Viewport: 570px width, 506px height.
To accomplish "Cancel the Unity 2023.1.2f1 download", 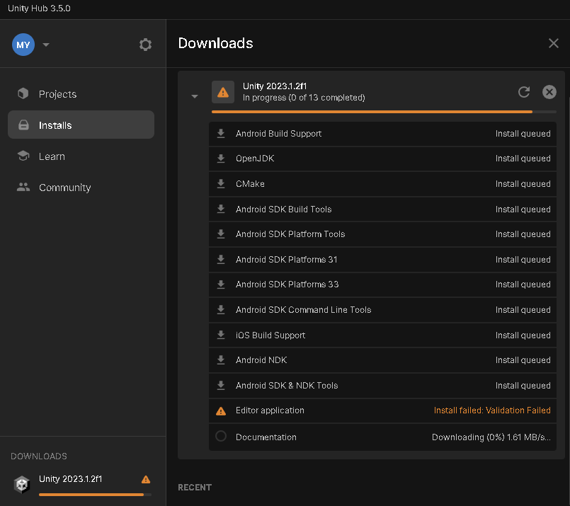I will [x=549, y=92].
